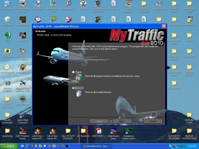Screen dimensions: 199x149
Task: Select Jane's Fleet Command shortcut
Action: pos(23,118)
